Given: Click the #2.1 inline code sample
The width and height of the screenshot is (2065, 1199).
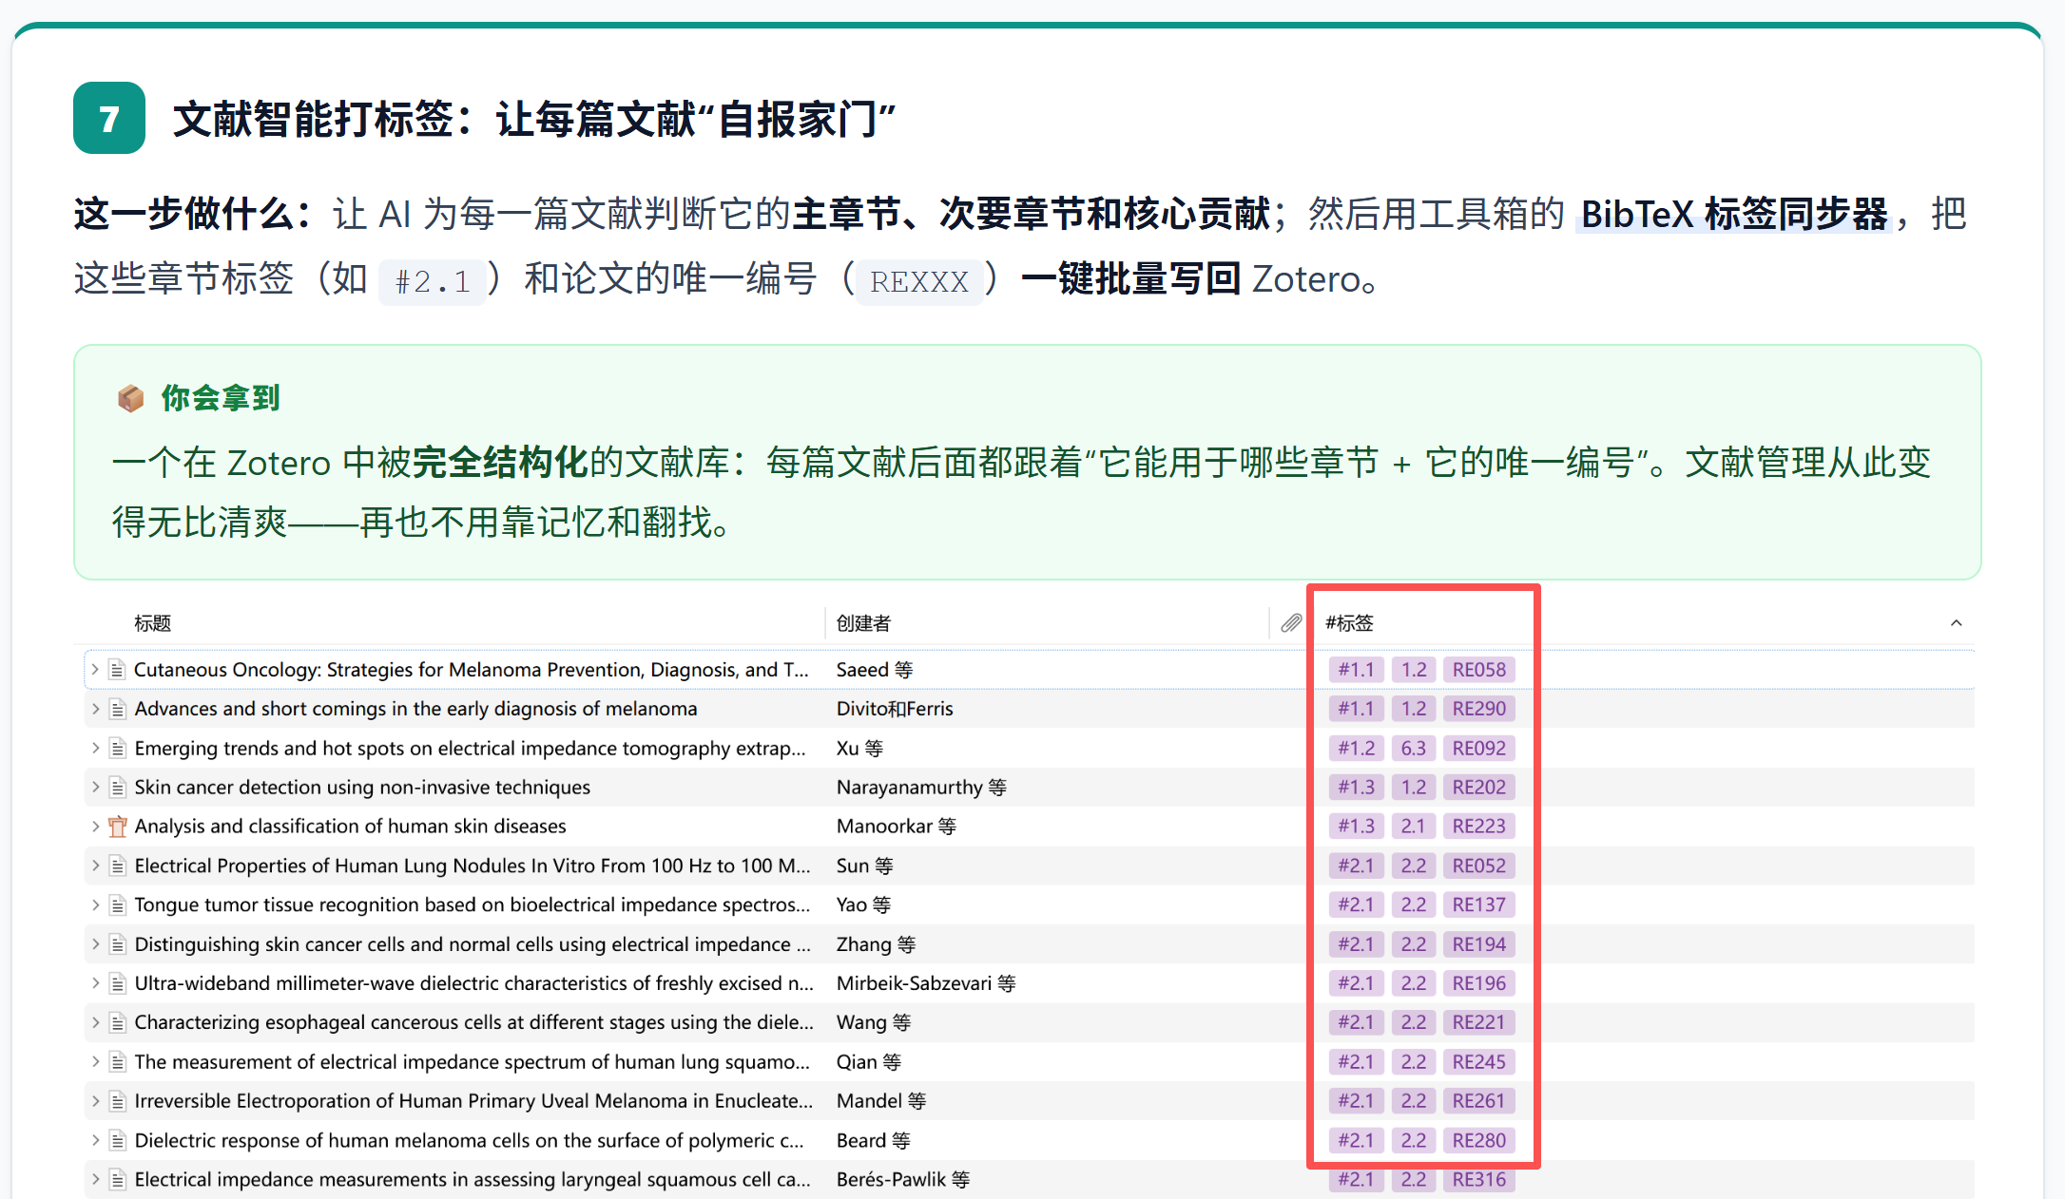Looking at the screenshot, I should point(433,281).
